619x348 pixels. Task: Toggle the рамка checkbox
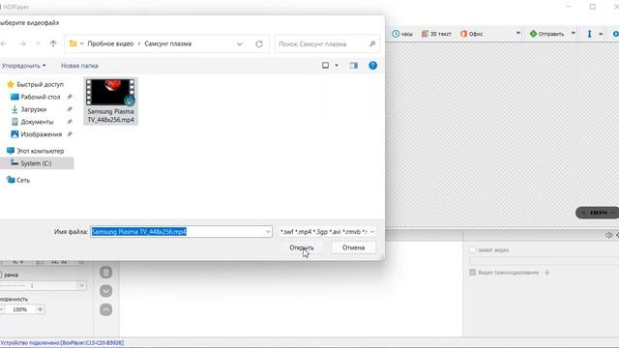(1, 275)
